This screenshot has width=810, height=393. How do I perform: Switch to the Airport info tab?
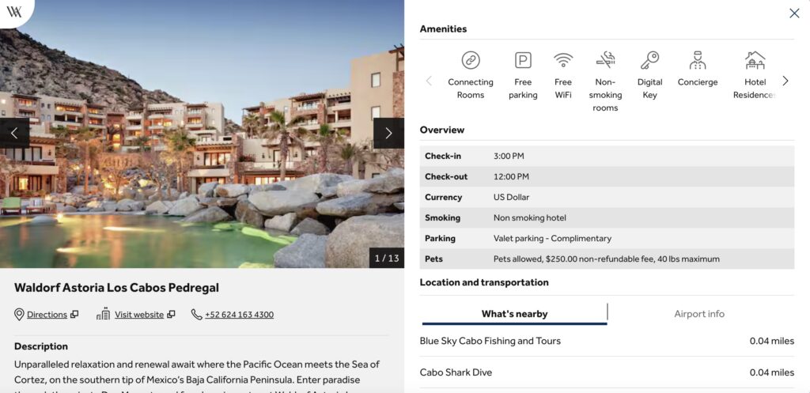click(699, 314)
